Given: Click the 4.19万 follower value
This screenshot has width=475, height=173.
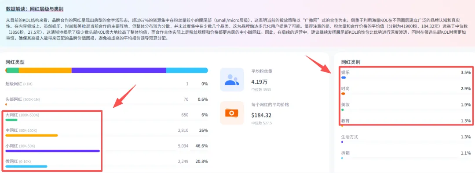Looking at the screenshot, I should (259, 81).
